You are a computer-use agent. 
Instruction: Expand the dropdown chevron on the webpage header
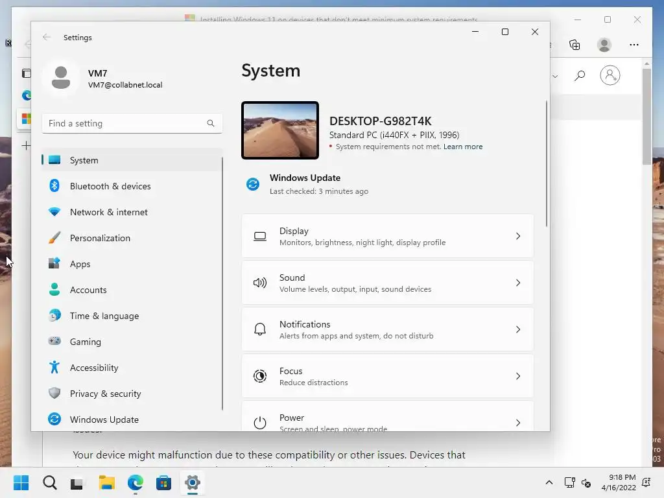pos(555,77)
